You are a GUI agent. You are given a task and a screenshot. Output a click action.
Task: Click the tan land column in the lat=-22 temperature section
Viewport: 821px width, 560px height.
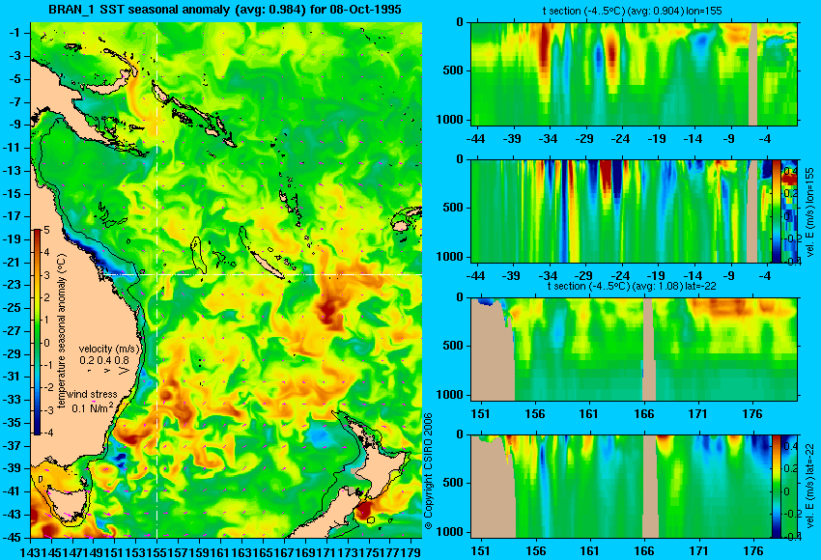pyautogui.click(x=648, y=350)
